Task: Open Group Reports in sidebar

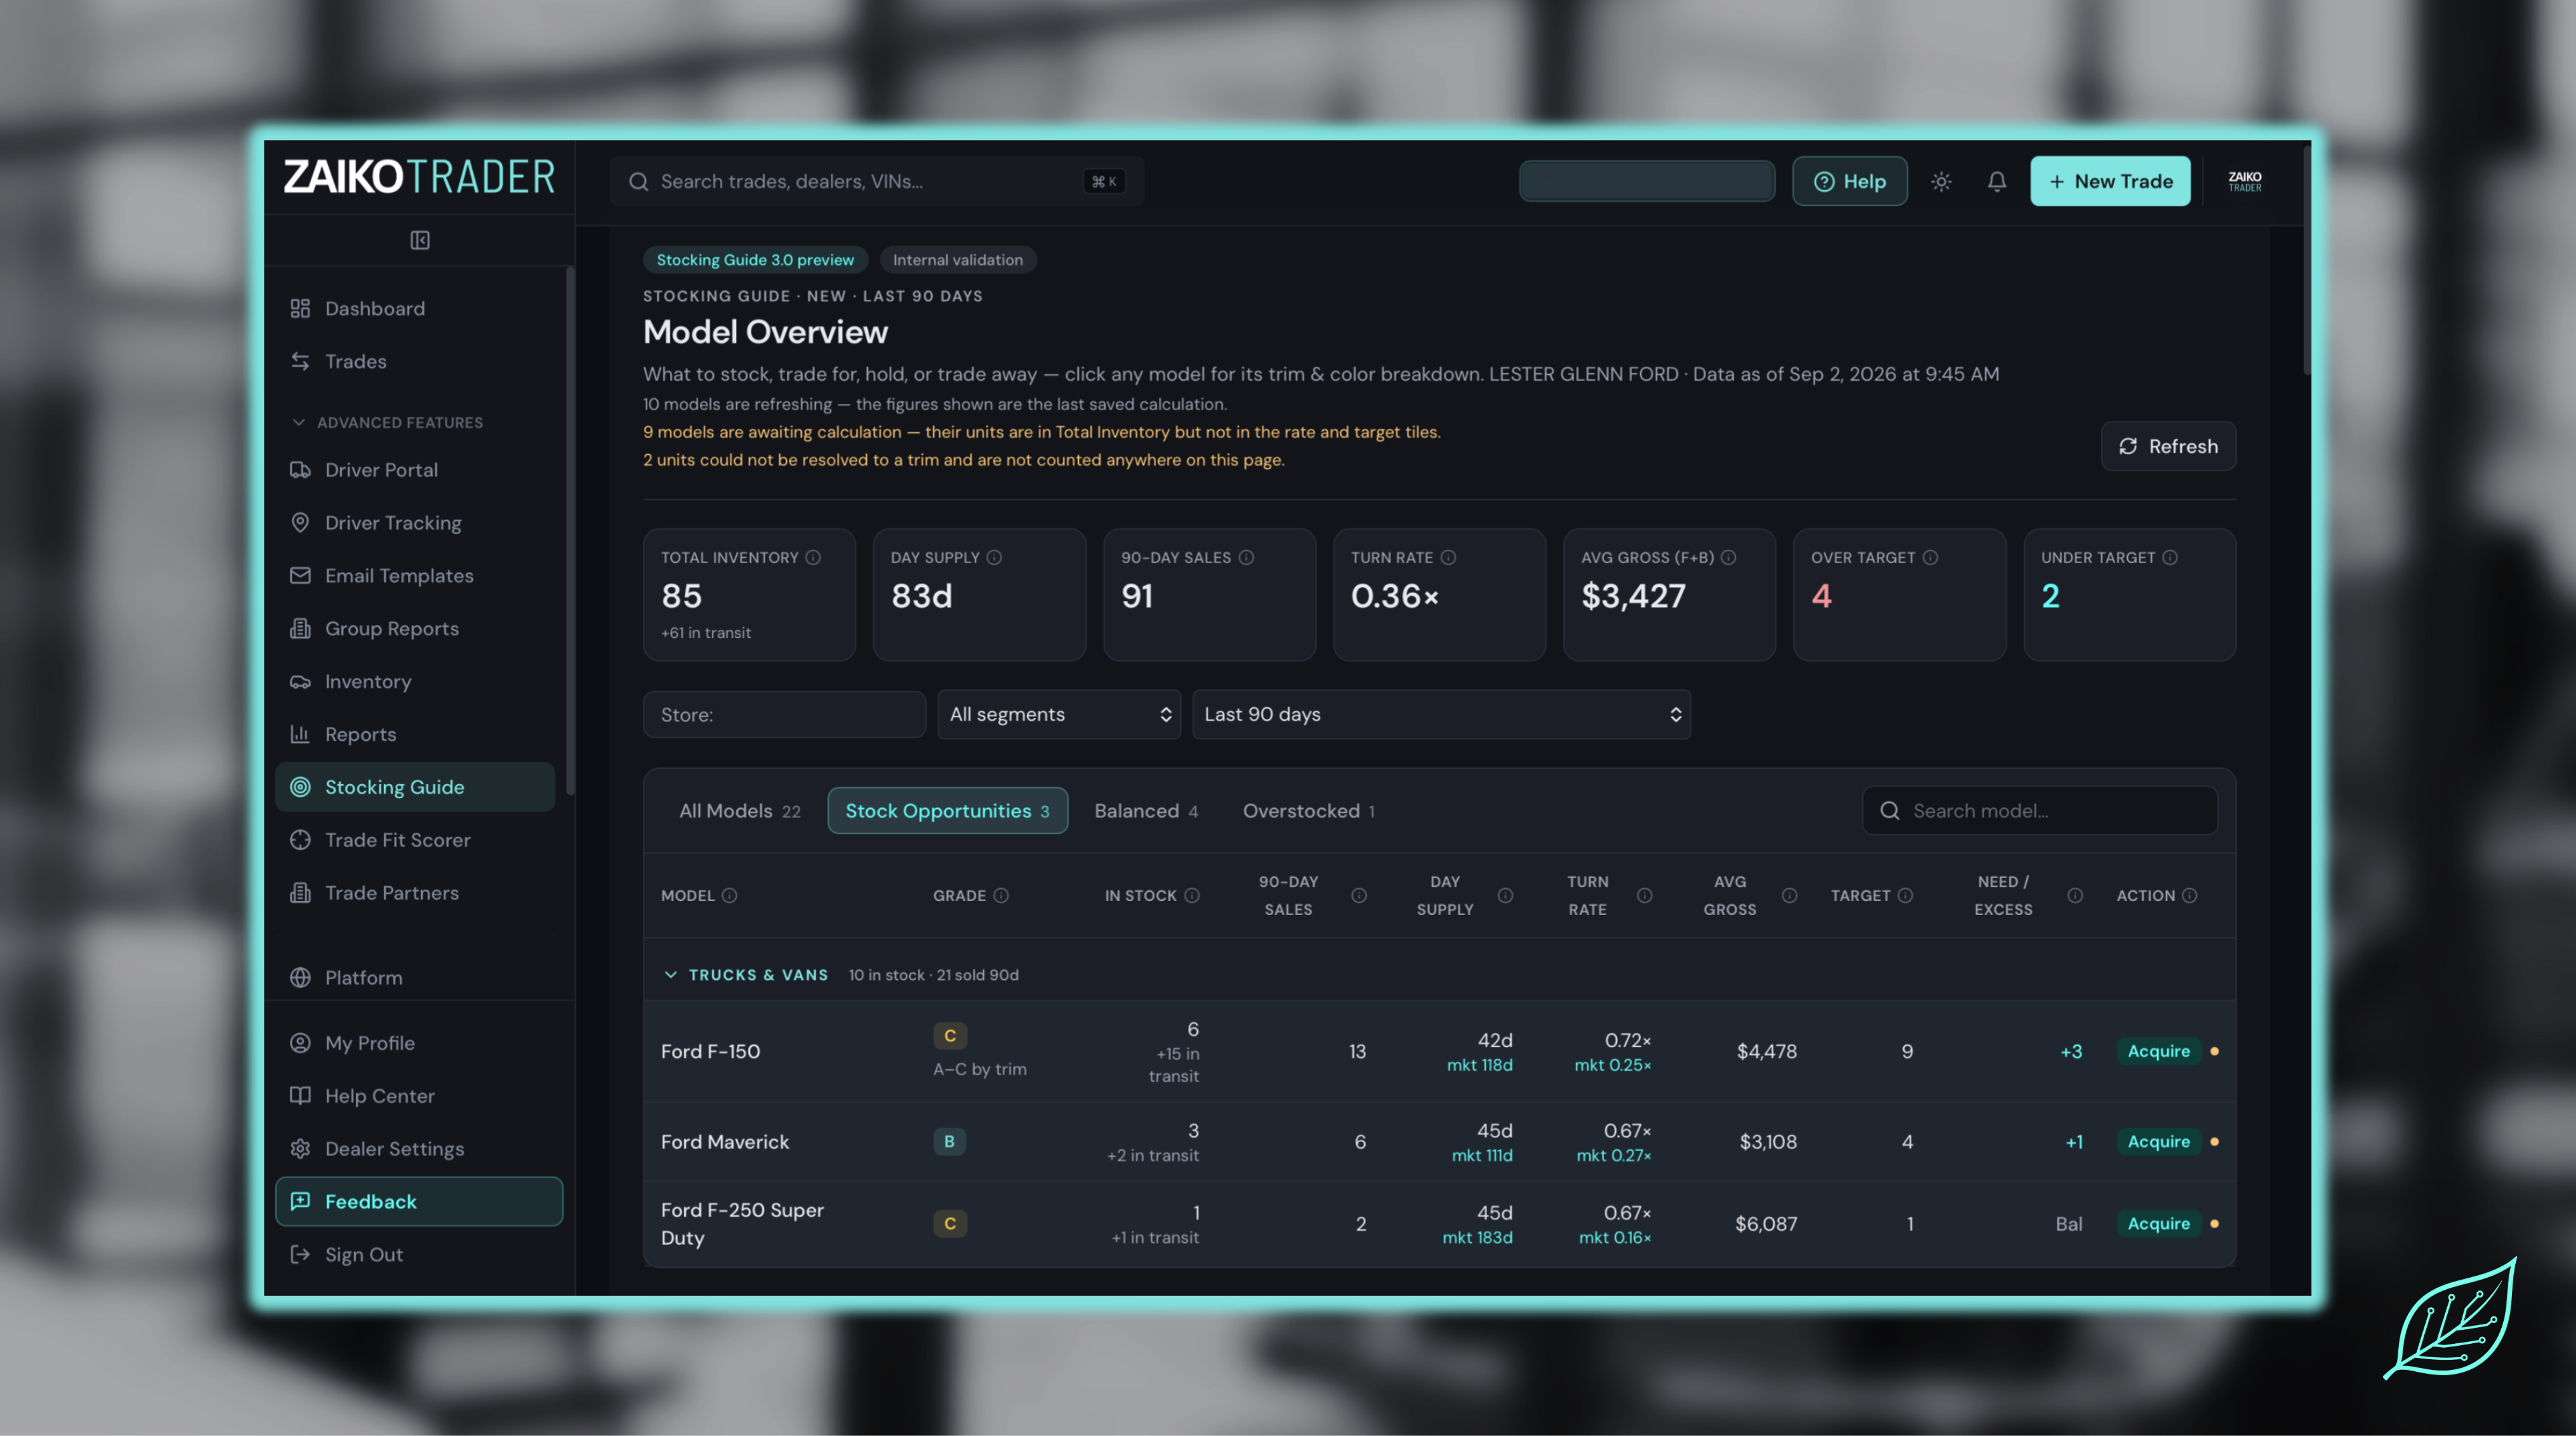Action: (415, 628)
